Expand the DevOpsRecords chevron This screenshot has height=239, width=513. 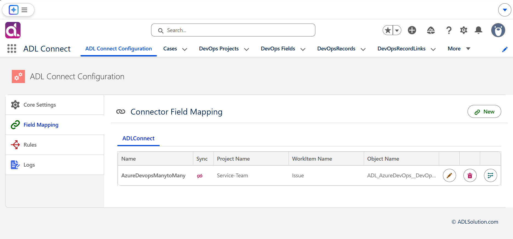tap(363, 49)
